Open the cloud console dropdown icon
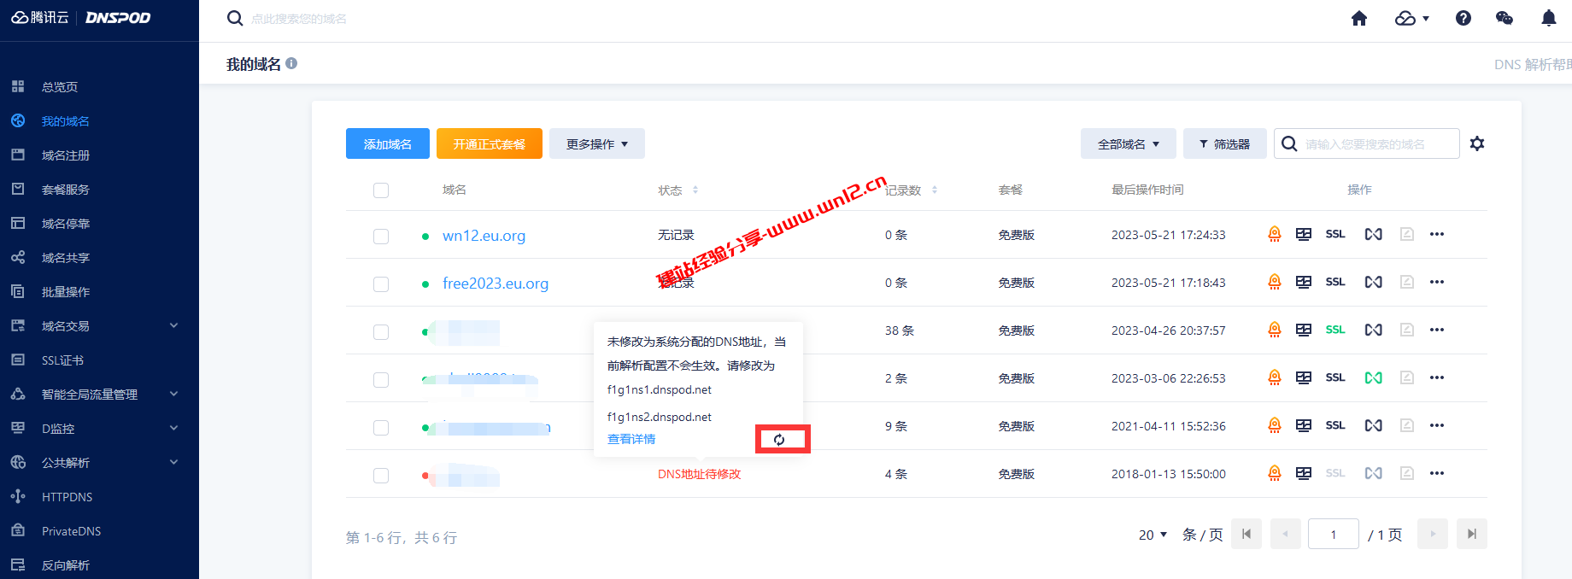The width and height of the screenshot is (1572, 579). (1412, 18)
